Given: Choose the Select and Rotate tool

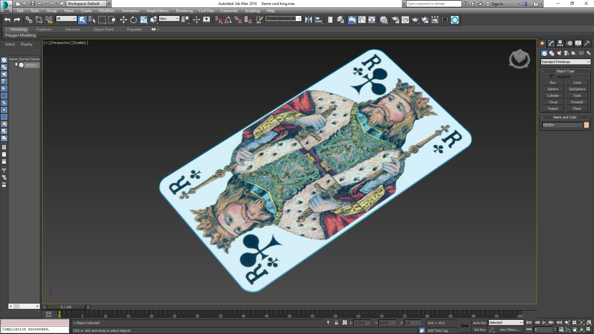Looking at the screenshot, I should tap(133, 20).
